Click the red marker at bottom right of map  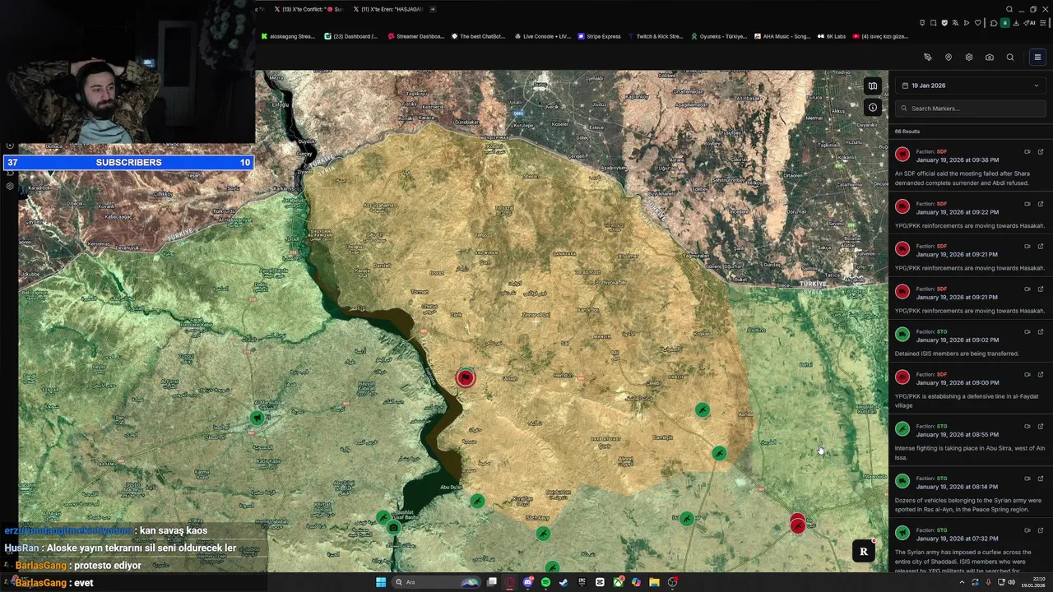[798, 524]
